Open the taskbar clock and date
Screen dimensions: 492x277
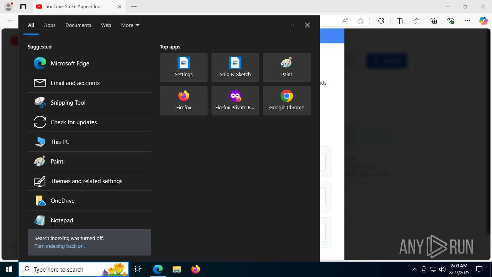459,269
